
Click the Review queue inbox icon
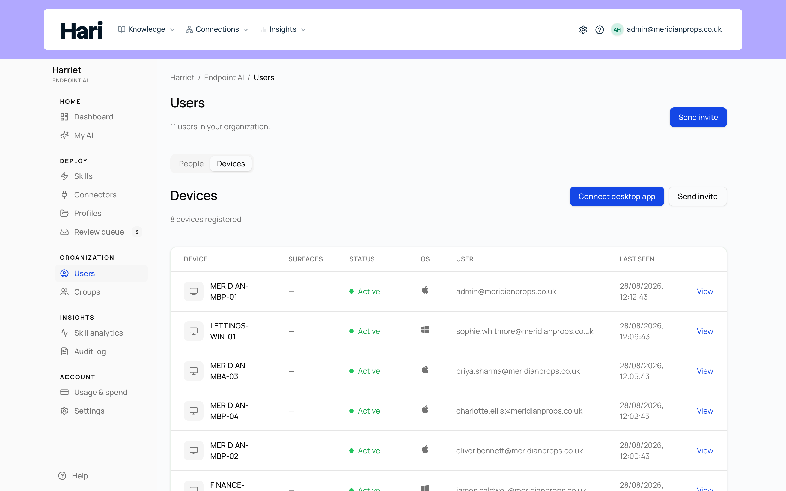[x=64, y=232]
